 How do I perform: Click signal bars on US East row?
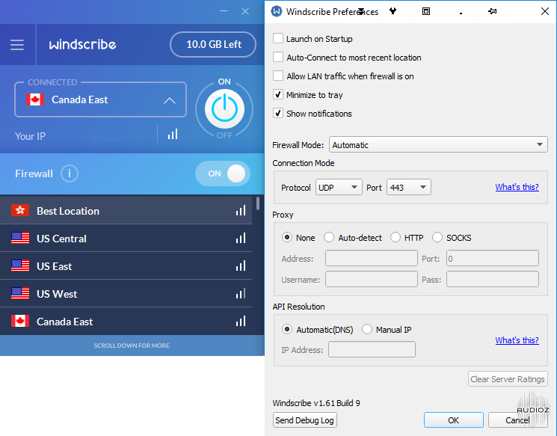pyautogui.click(x=241, y=265)
